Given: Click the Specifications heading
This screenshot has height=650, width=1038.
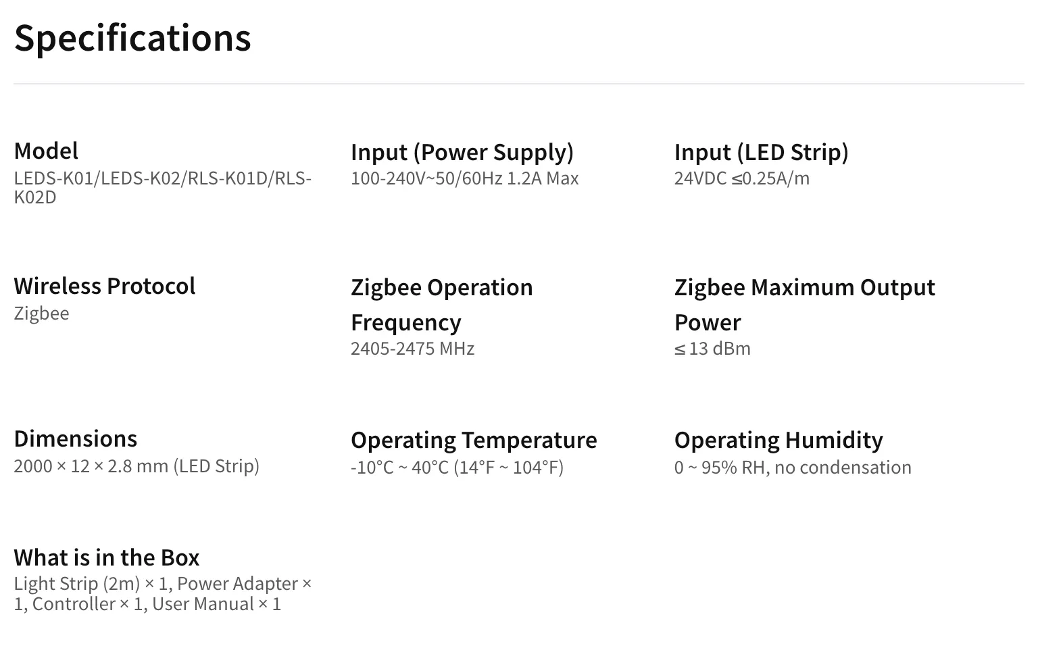Looking at the screenshot, I should [x=132, y=38].
